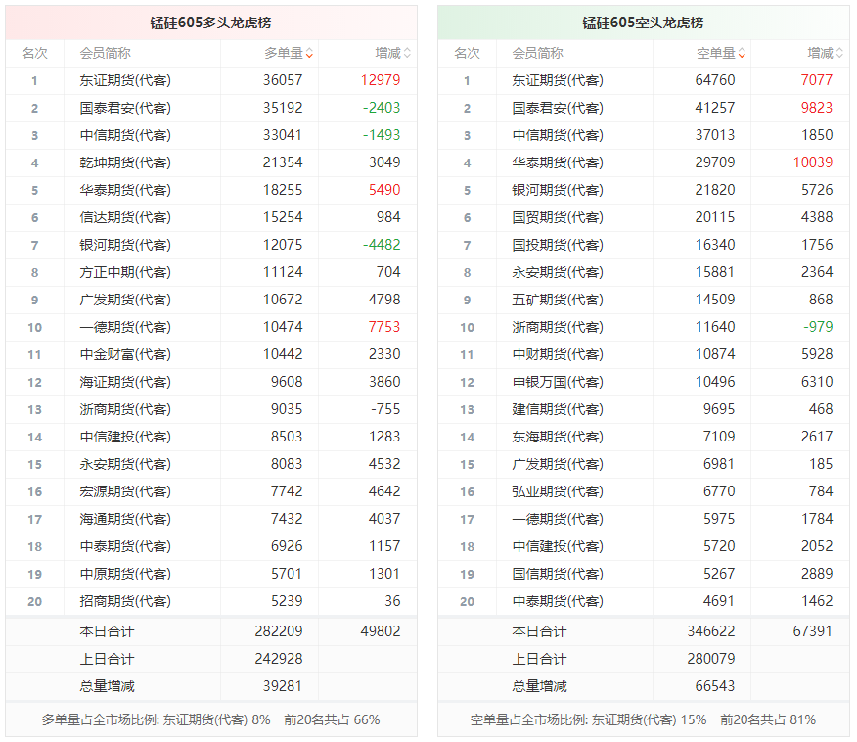Click red change value 10039
Screen dimensions: 857x742
pyautogui.click(x=813, y=162)
